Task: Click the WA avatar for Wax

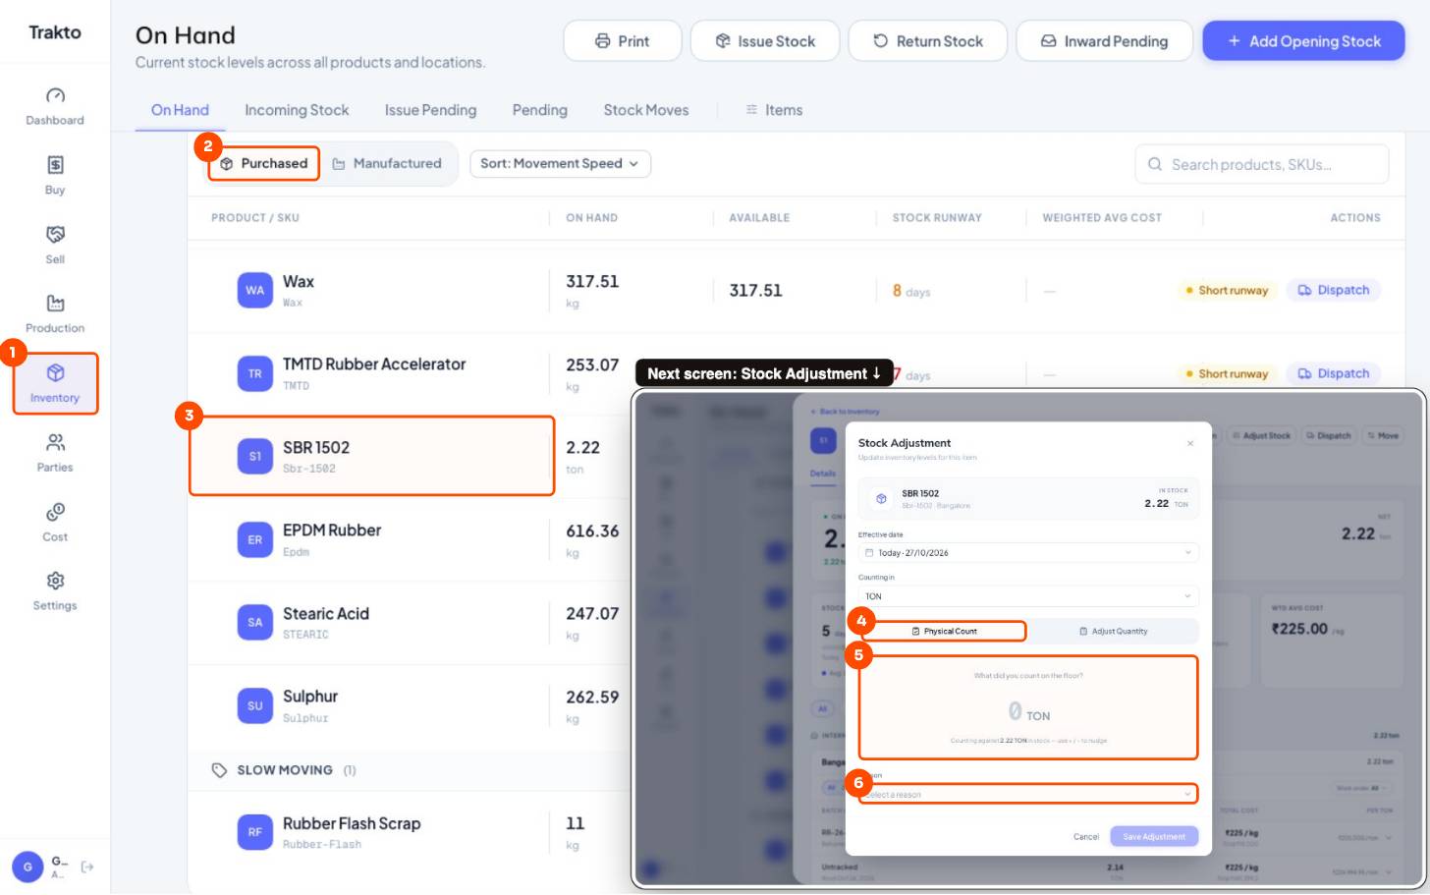Action: 255,291
